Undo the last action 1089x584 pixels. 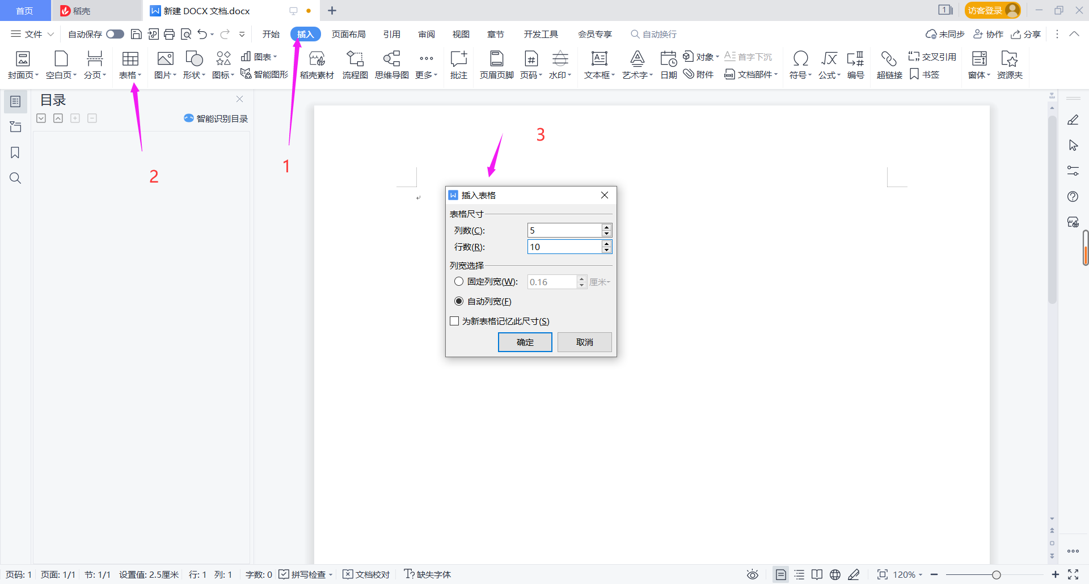point(202,34)
